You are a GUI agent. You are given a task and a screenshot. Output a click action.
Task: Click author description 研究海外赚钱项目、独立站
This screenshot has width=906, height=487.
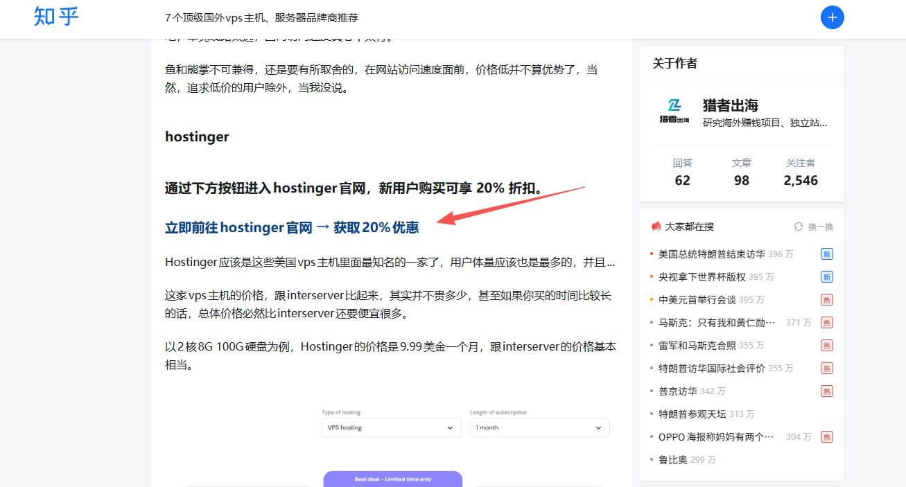click(765, 123)
